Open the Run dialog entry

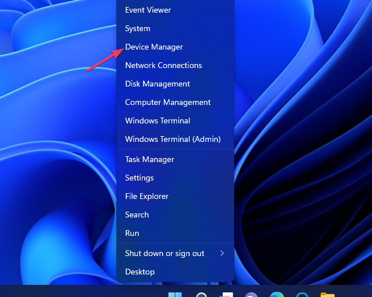(175, 233)
